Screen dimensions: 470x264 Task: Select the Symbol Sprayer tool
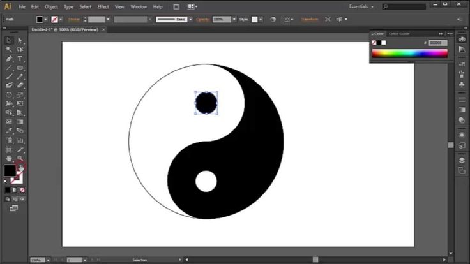[9, 140]
